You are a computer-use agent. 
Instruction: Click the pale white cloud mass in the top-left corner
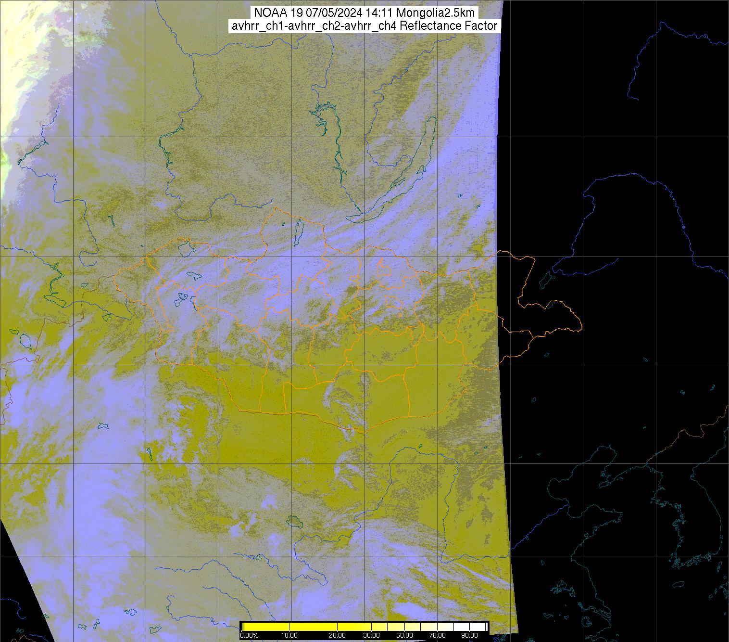point(19,72)
